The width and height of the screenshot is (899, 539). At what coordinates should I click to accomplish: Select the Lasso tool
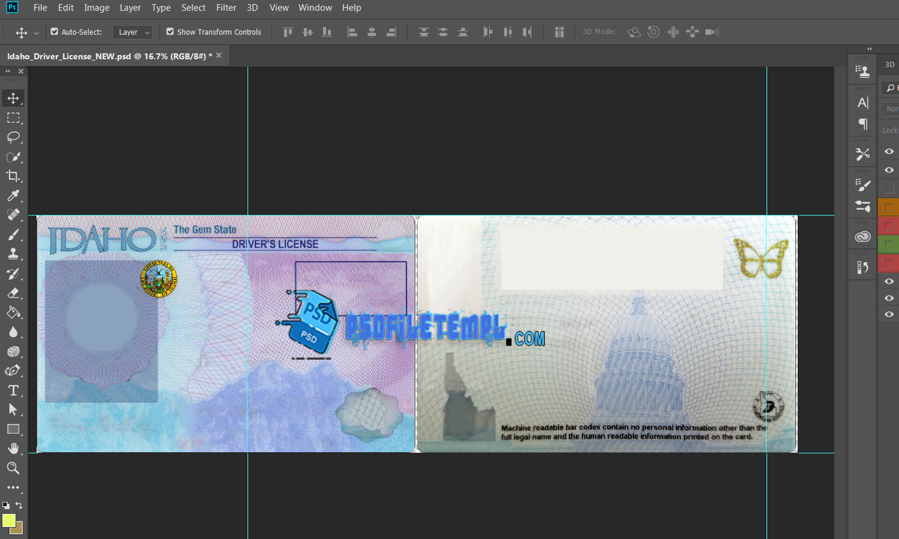click(13, 138)
